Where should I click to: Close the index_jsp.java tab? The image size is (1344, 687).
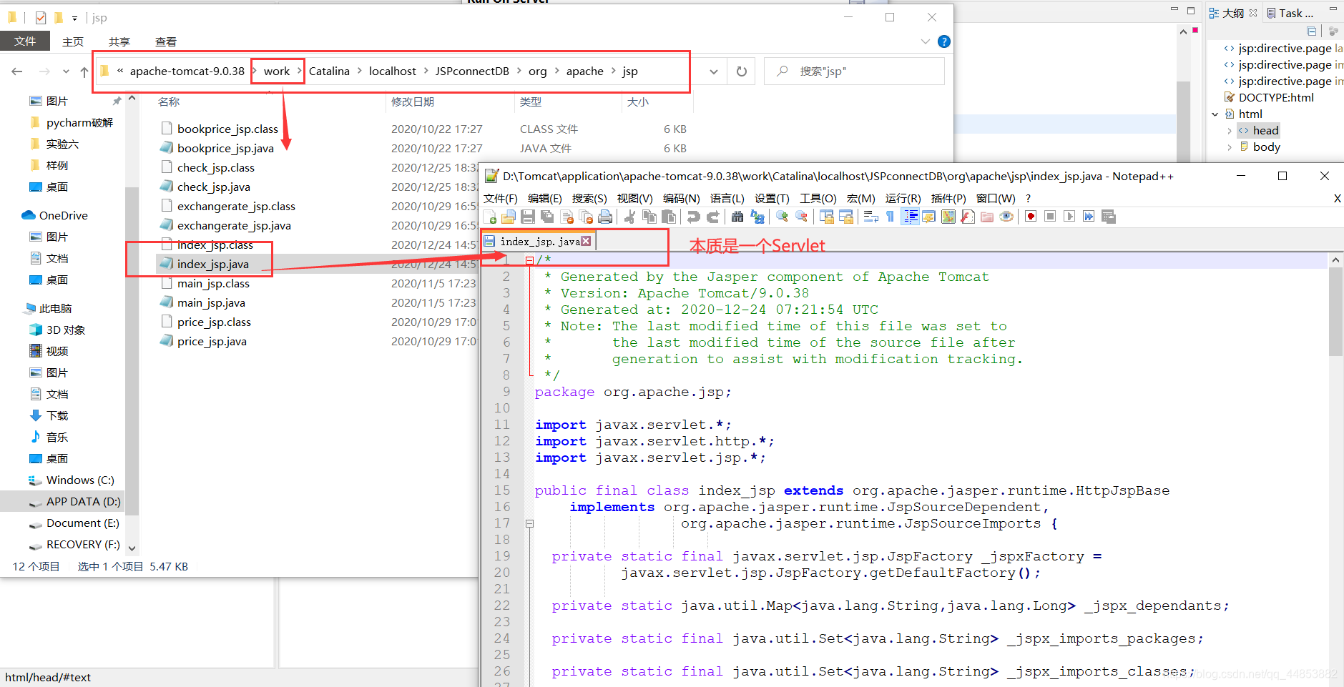click(586, 241)
